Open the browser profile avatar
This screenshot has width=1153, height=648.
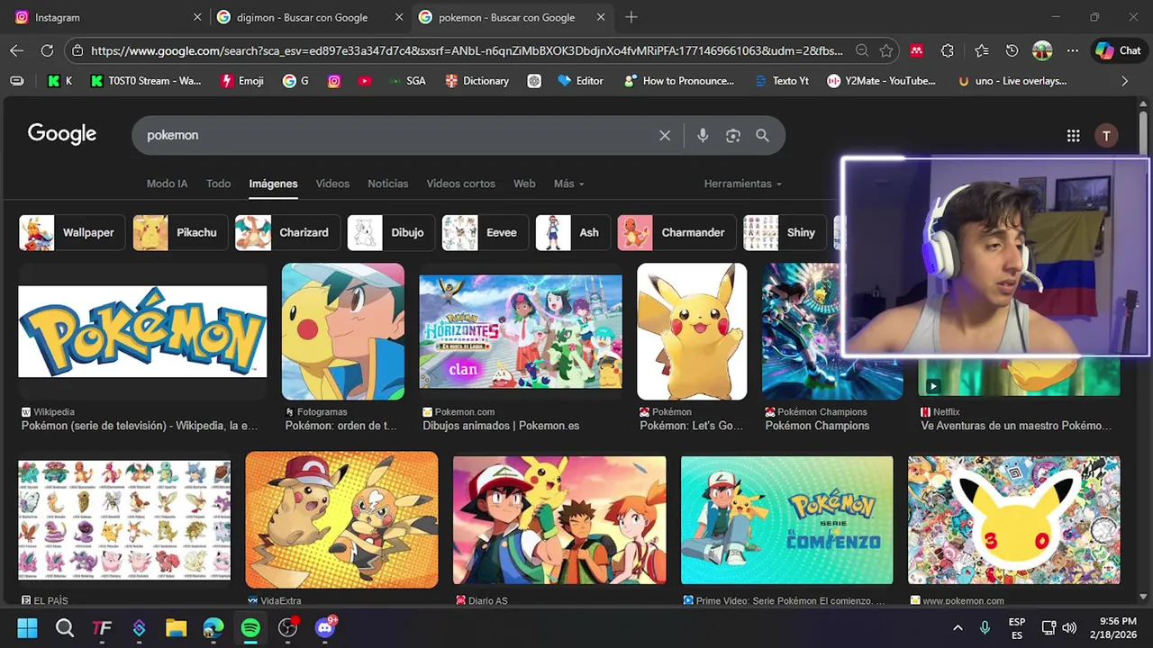1042,50
